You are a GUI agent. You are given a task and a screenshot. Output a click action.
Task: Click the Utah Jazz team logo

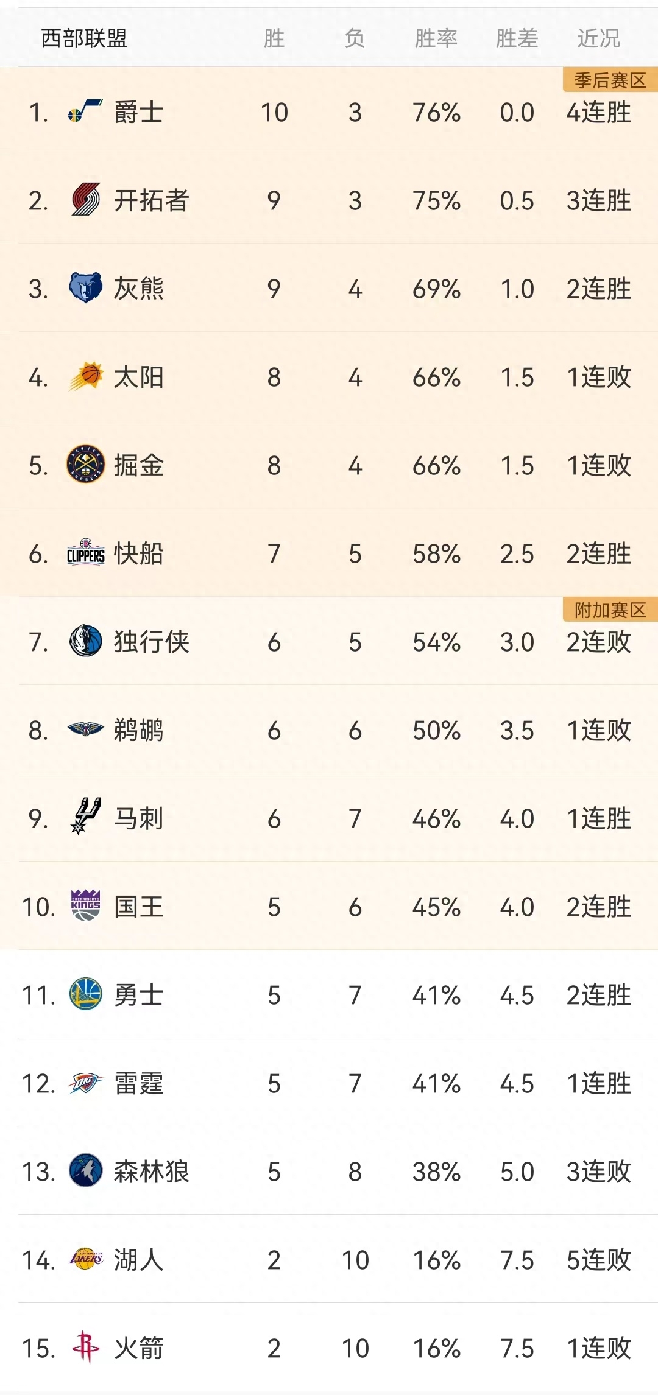[85, 112]
